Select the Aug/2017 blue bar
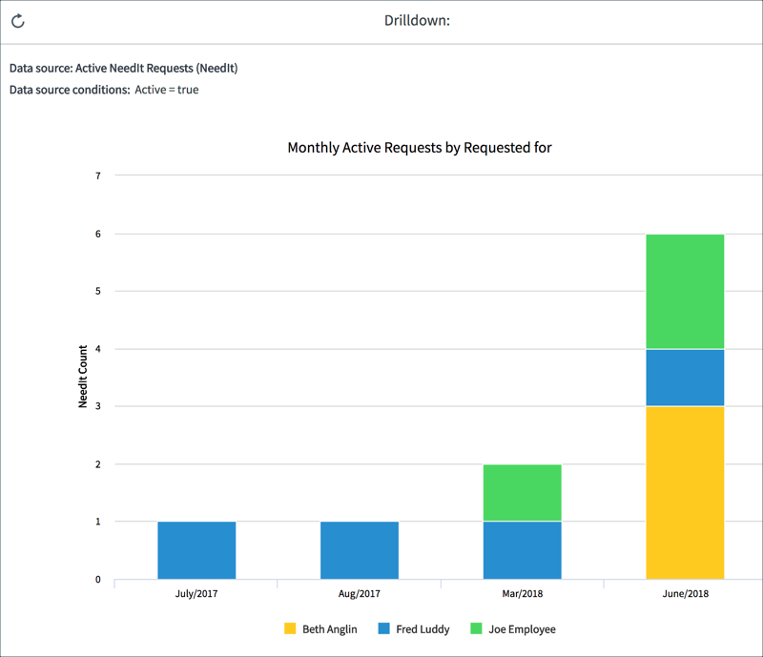The width and height of the screenshot is (763, 657). (360, 550)
